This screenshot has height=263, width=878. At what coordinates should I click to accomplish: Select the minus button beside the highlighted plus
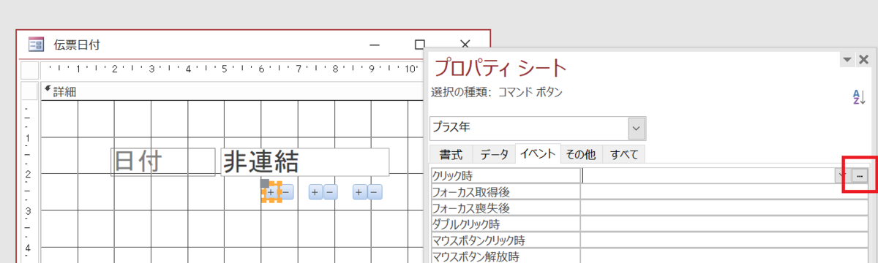click(286, 192)
